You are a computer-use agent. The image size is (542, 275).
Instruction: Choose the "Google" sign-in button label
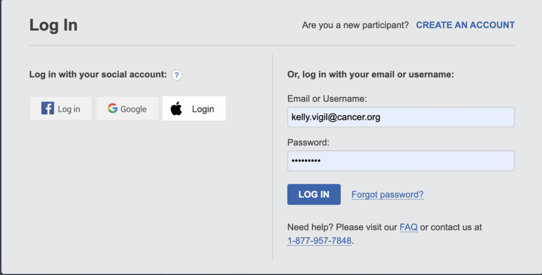[133, 109]
